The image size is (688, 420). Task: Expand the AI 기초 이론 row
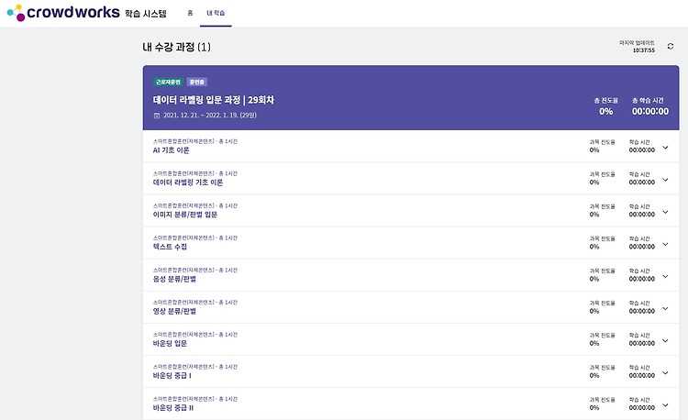tap(665, 148)
